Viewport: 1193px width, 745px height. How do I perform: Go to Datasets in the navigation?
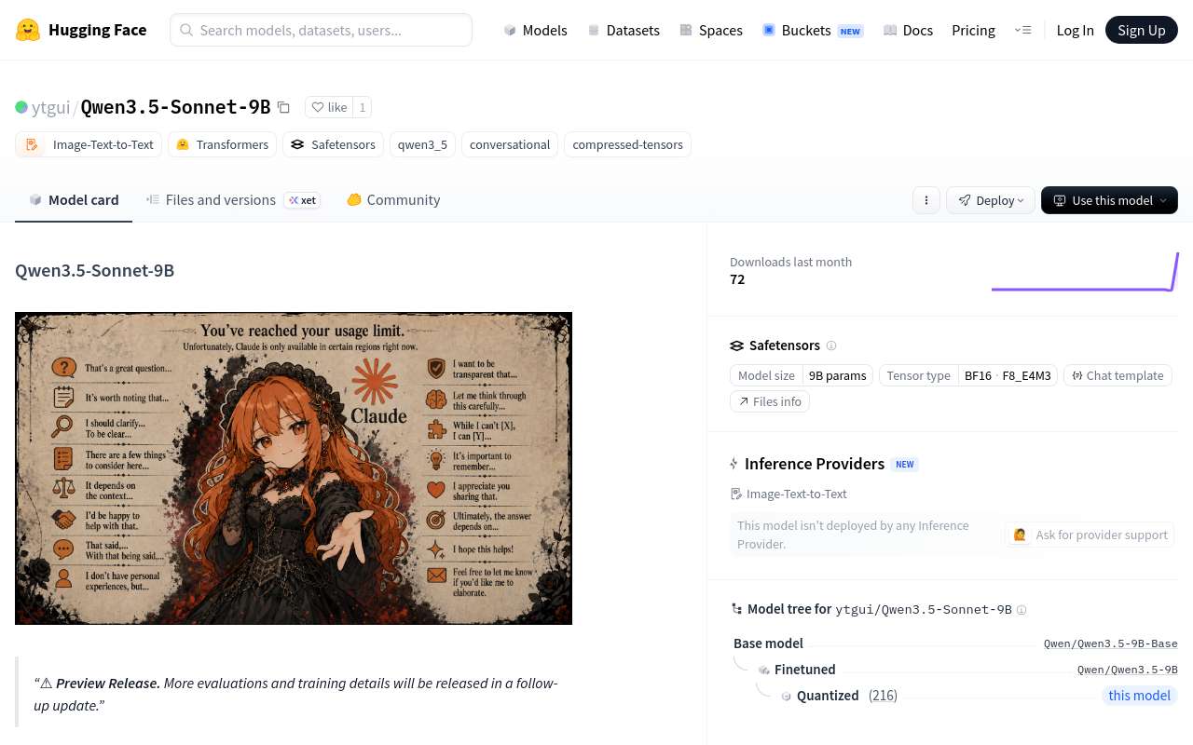[x=624, y=30]
